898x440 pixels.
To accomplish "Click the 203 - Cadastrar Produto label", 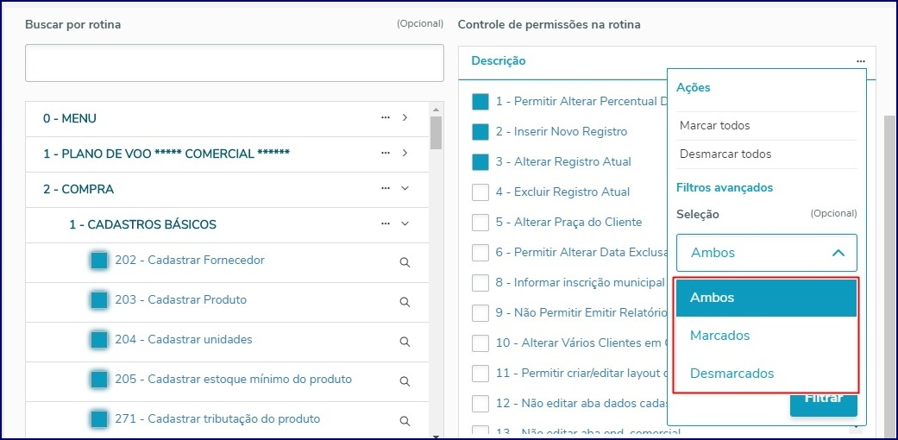I will coord(180,299).
